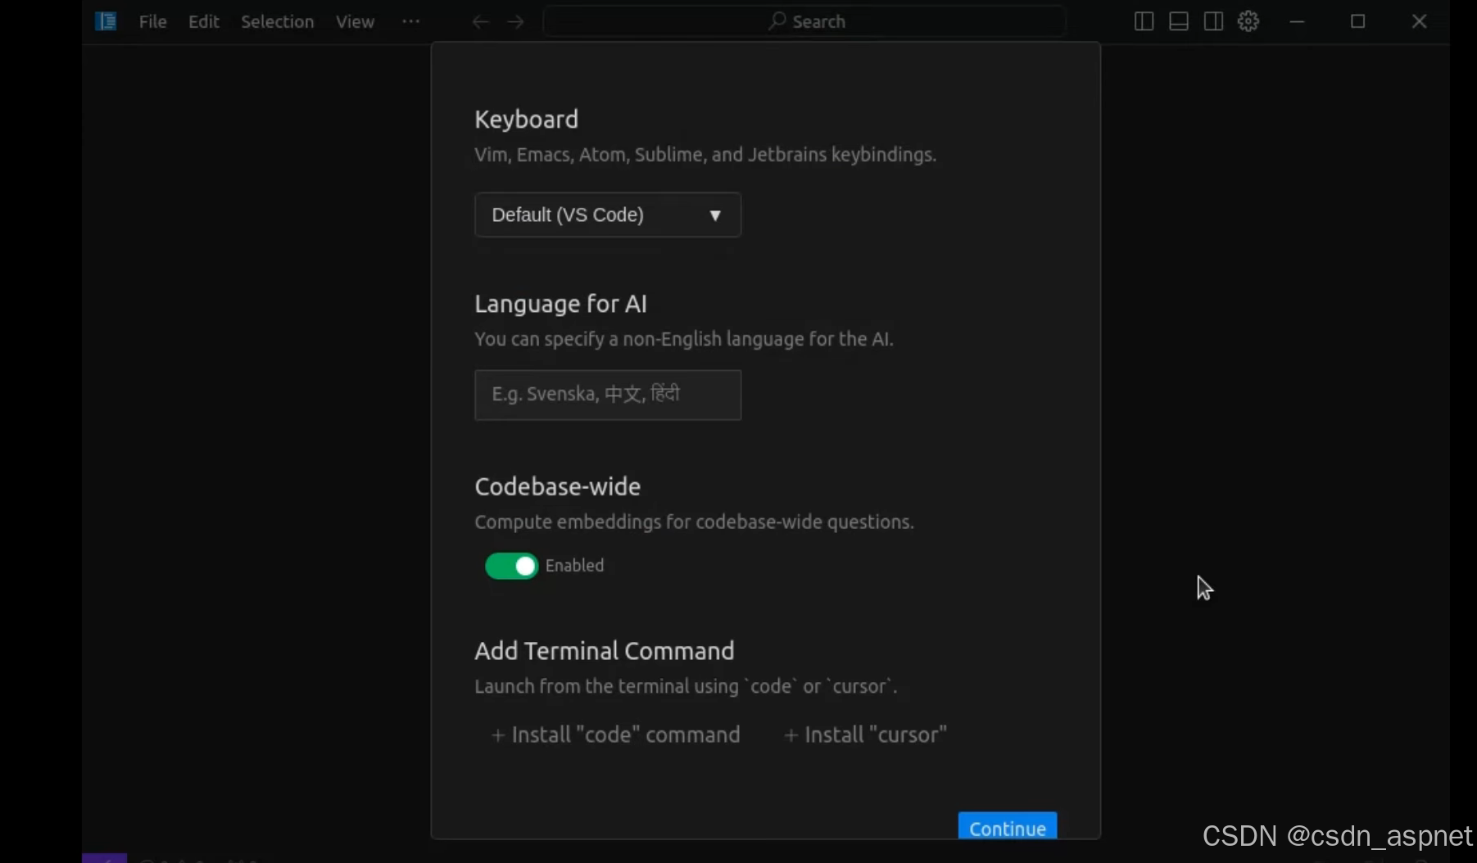This screenshot has height=863, width=1477.
Task: Open the File menu
Action: point(152,21)
